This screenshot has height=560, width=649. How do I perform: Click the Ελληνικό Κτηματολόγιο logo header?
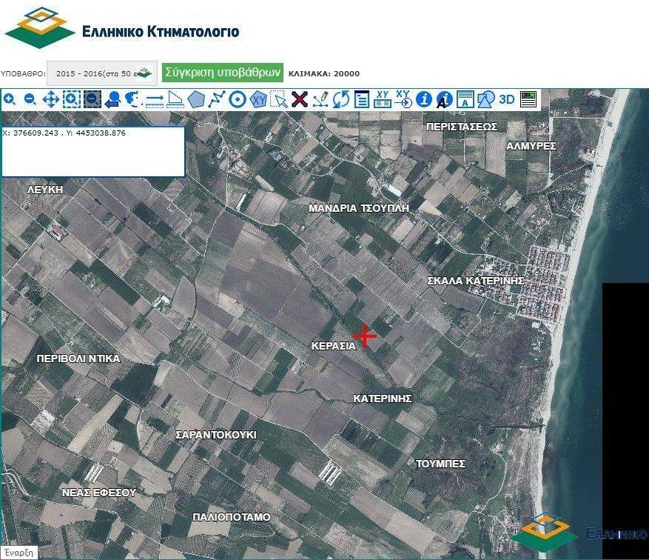click(x=122, y=28)
